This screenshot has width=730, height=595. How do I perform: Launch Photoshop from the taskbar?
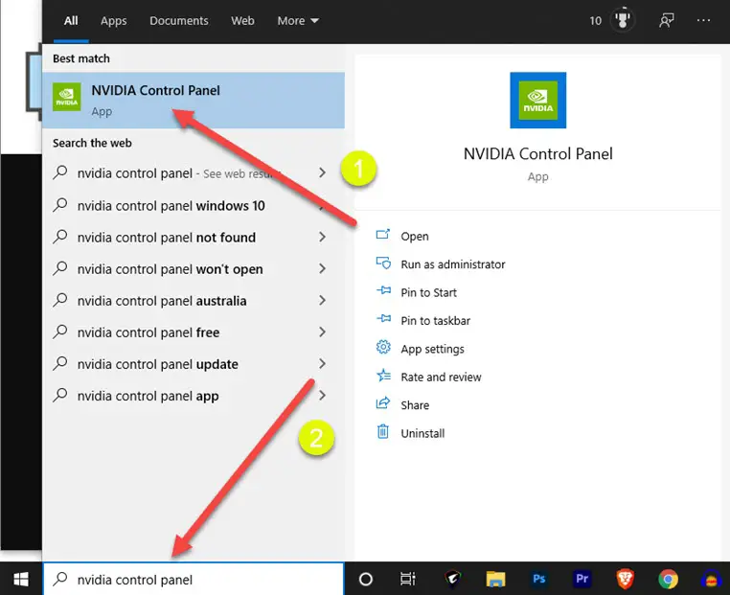tap(538, 579)
